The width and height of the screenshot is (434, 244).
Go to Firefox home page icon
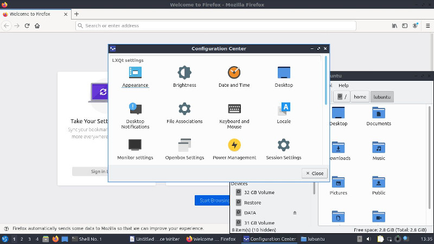[37, 25]
